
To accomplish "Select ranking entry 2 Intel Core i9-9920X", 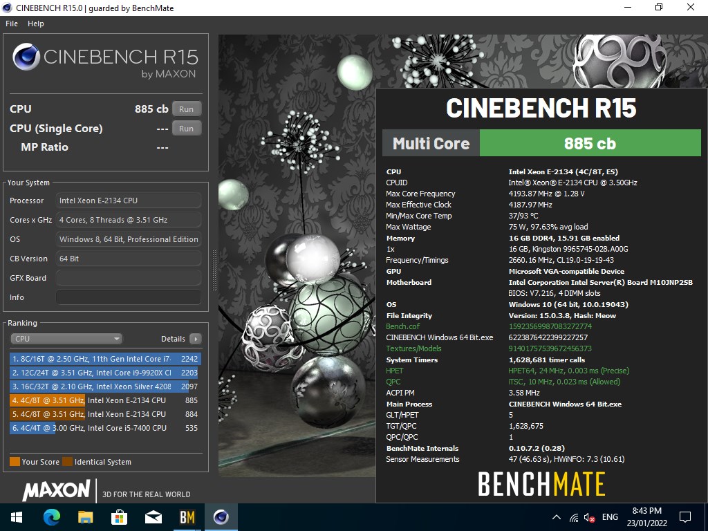I will pos(104,373).
